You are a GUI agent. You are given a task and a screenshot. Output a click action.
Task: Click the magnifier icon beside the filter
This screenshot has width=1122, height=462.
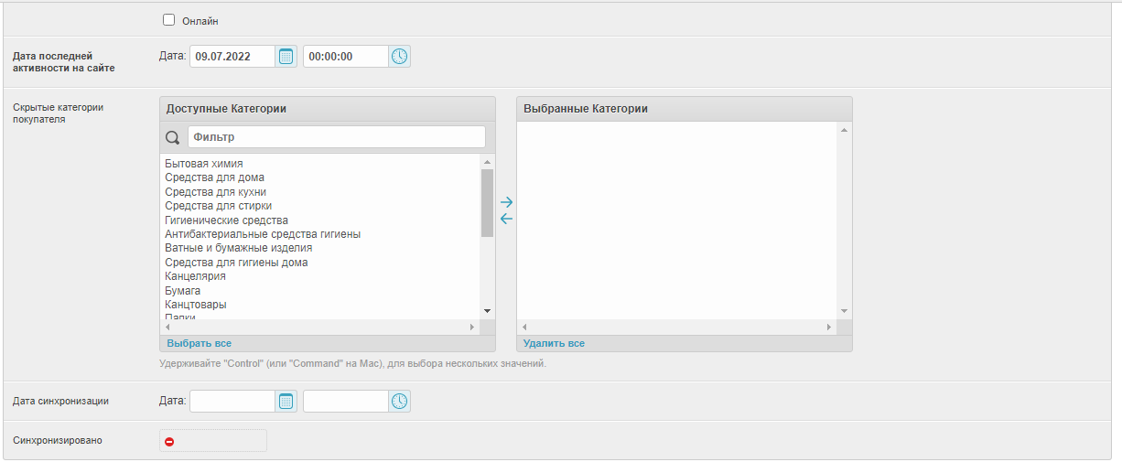tap(172, 137)
